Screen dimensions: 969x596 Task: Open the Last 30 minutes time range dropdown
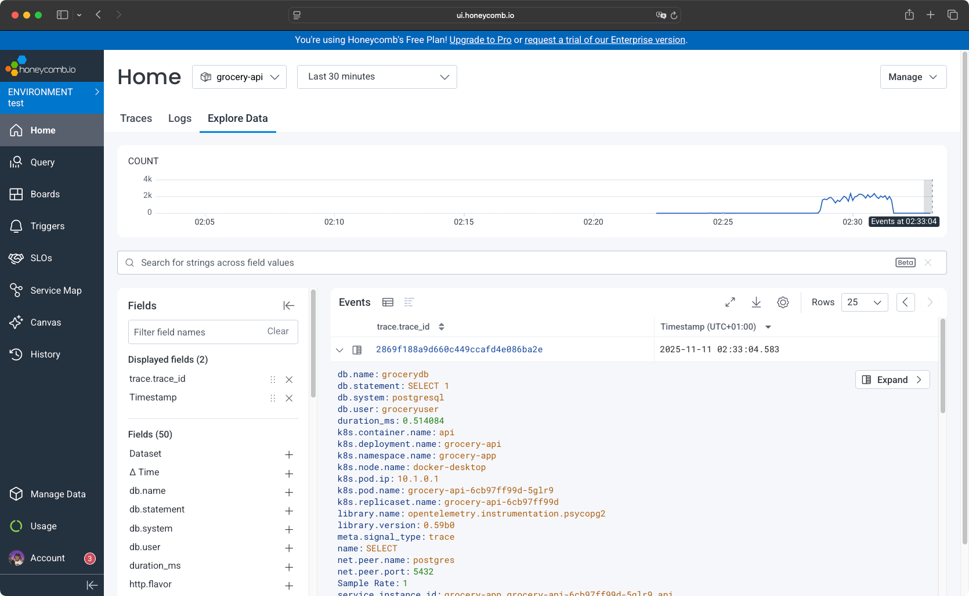click(x=377, y=77)
